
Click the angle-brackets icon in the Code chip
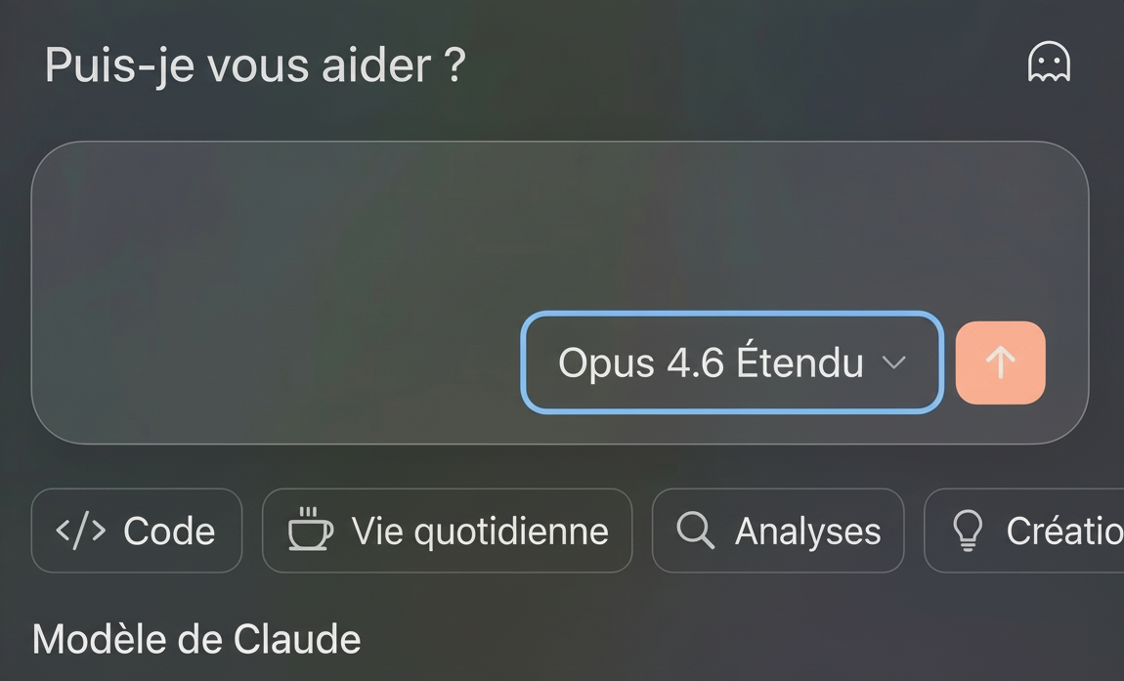pyautogui.click(x=80, y=531)
